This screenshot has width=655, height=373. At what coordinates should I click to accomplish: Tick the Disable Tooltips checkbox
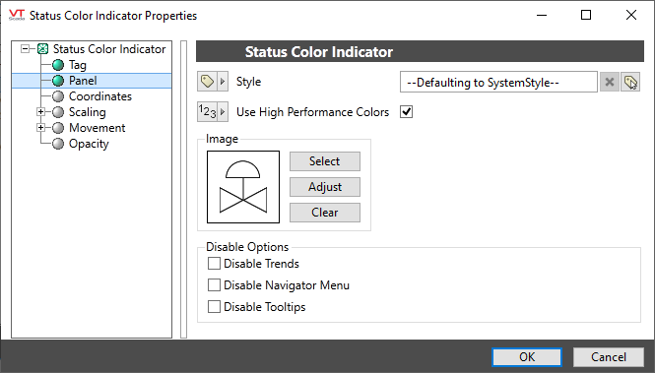point(214,307)
